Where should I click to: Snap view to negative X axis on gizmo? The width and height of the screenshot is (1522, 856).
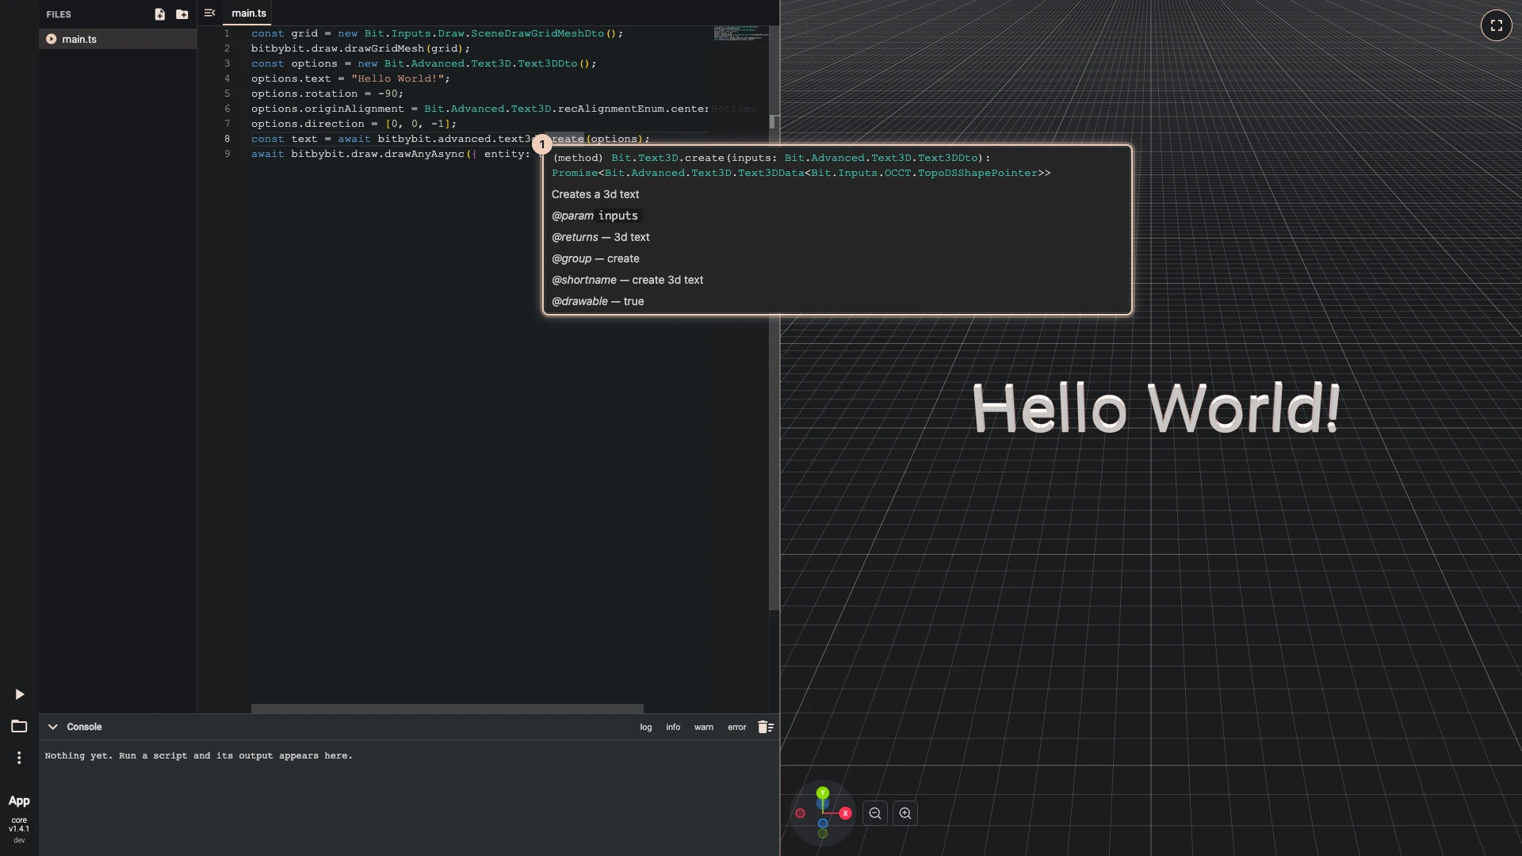point(801,813)
